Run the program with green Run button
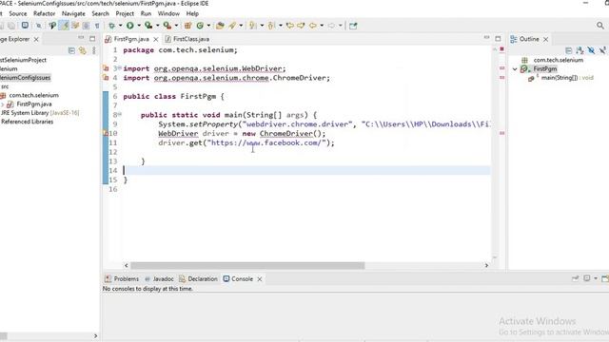 coord(130,26)
